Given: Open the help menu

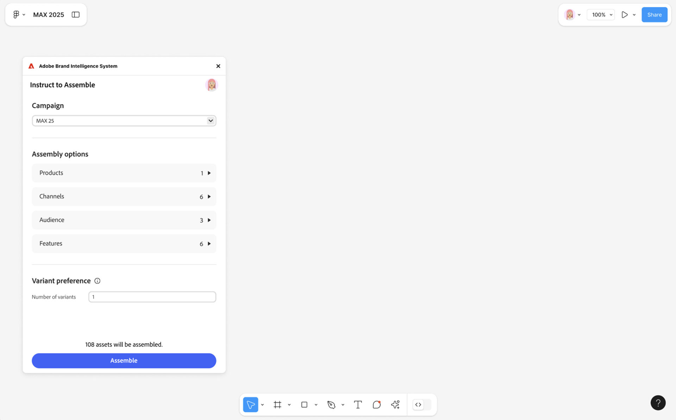Looking at the screenshot, I should [x=658, y=403].
